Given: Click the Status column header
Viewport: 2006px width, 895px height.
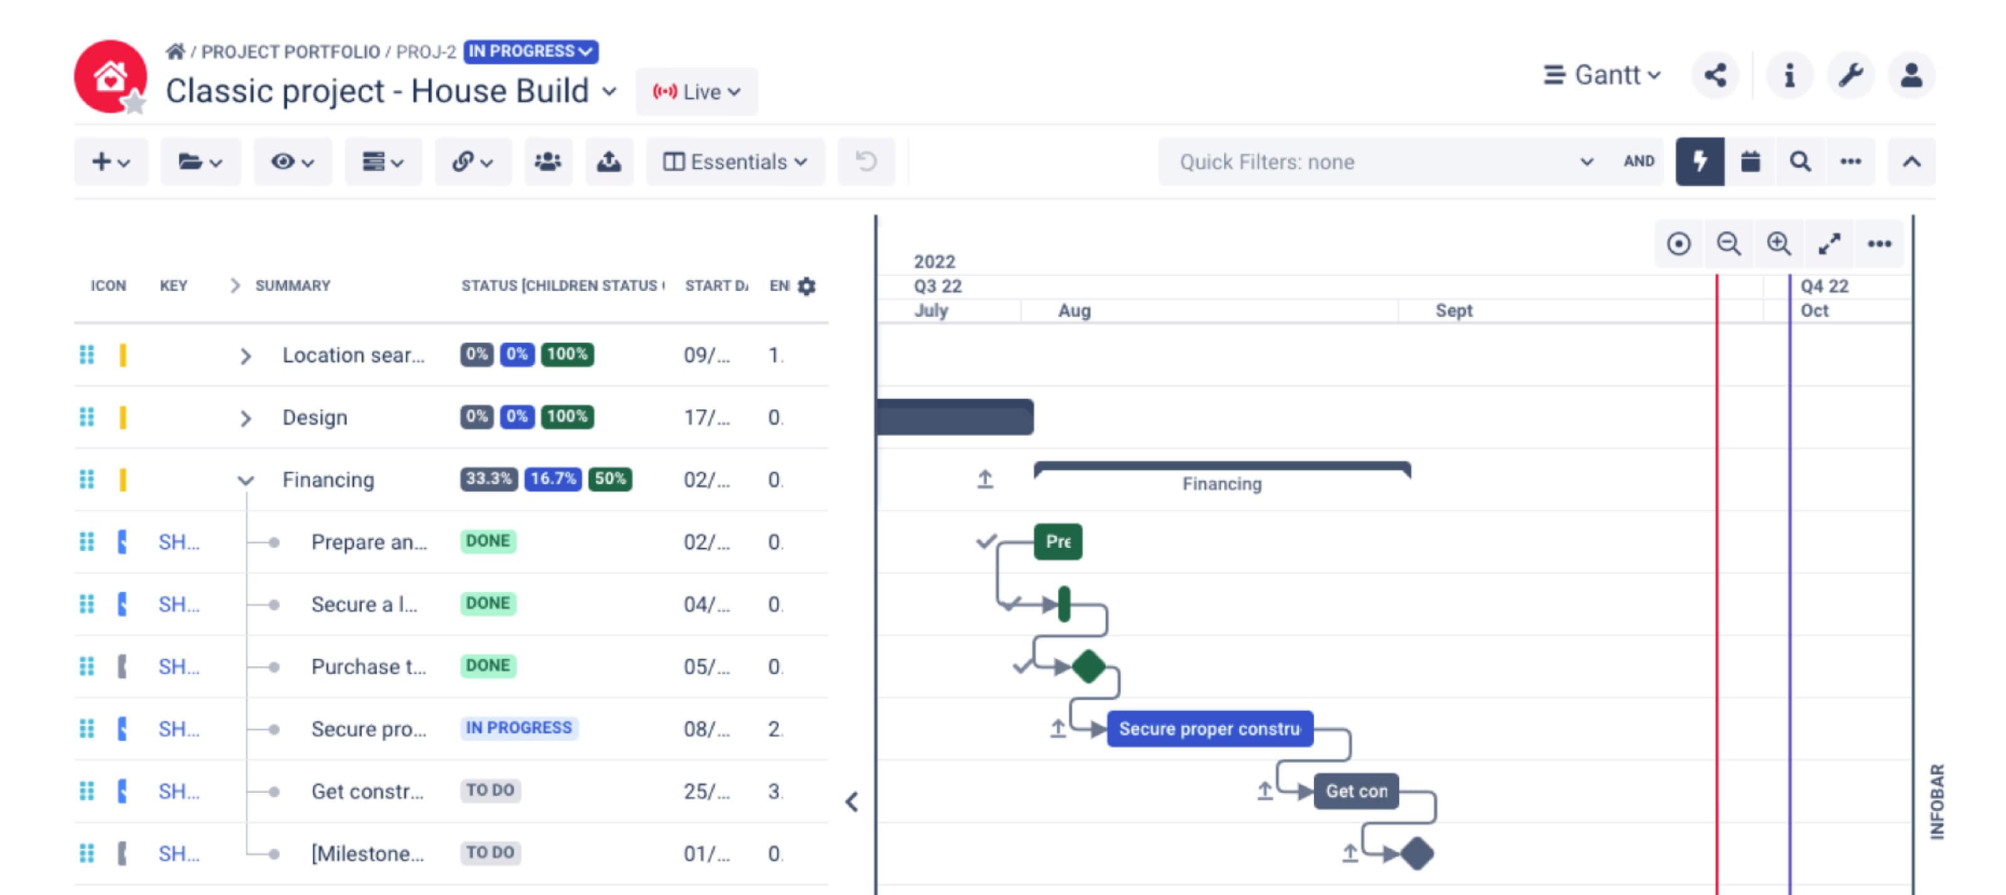Looking at the screenshot, I should pos(563,286).
